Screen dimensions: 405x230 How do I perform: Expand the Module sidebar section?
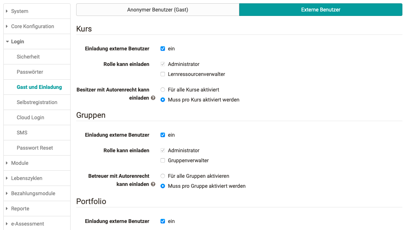(20, 163)
